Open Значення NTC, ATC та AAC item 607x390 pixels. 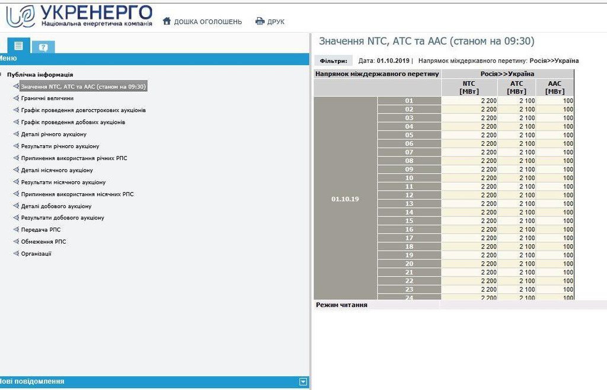point(83,87)
